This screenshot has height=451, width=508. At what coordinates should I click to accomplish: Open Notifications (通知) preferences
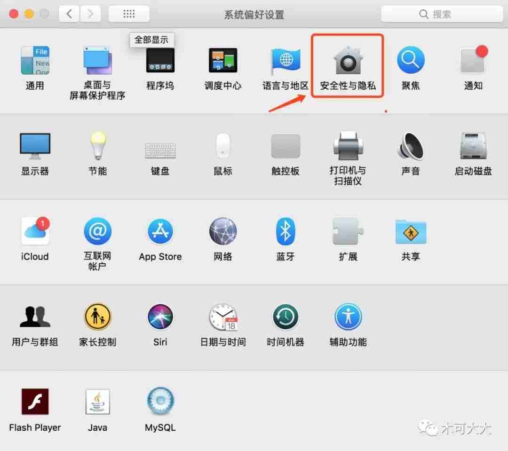coord(473,60)
